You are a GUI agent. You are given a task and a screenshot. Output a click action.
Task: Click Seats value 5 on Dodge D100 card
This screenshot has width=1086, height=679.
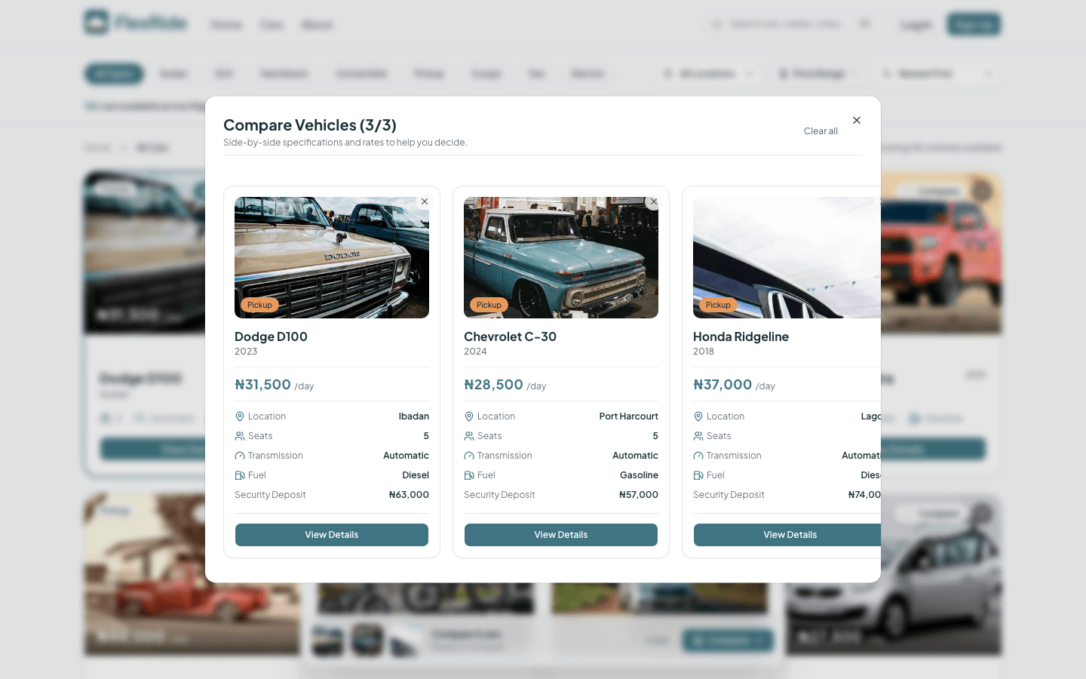coord(426,436)
